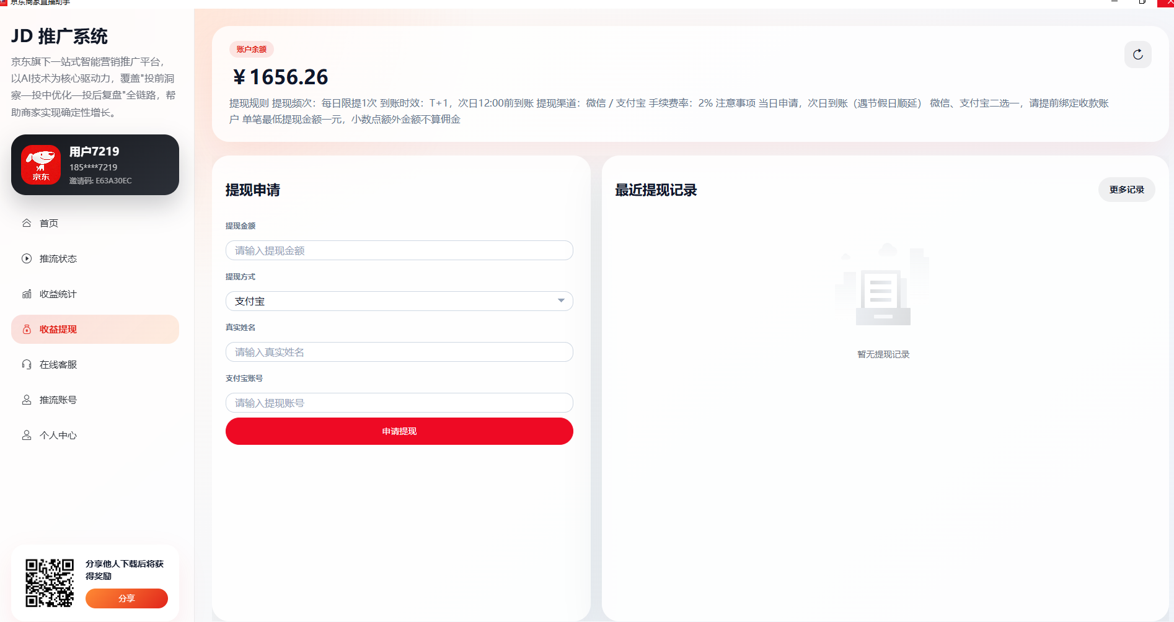This screenshot has width=1174, height=622.
Task: Click the share QR code image
Action: pyautogui.click(x=50, y=583)
